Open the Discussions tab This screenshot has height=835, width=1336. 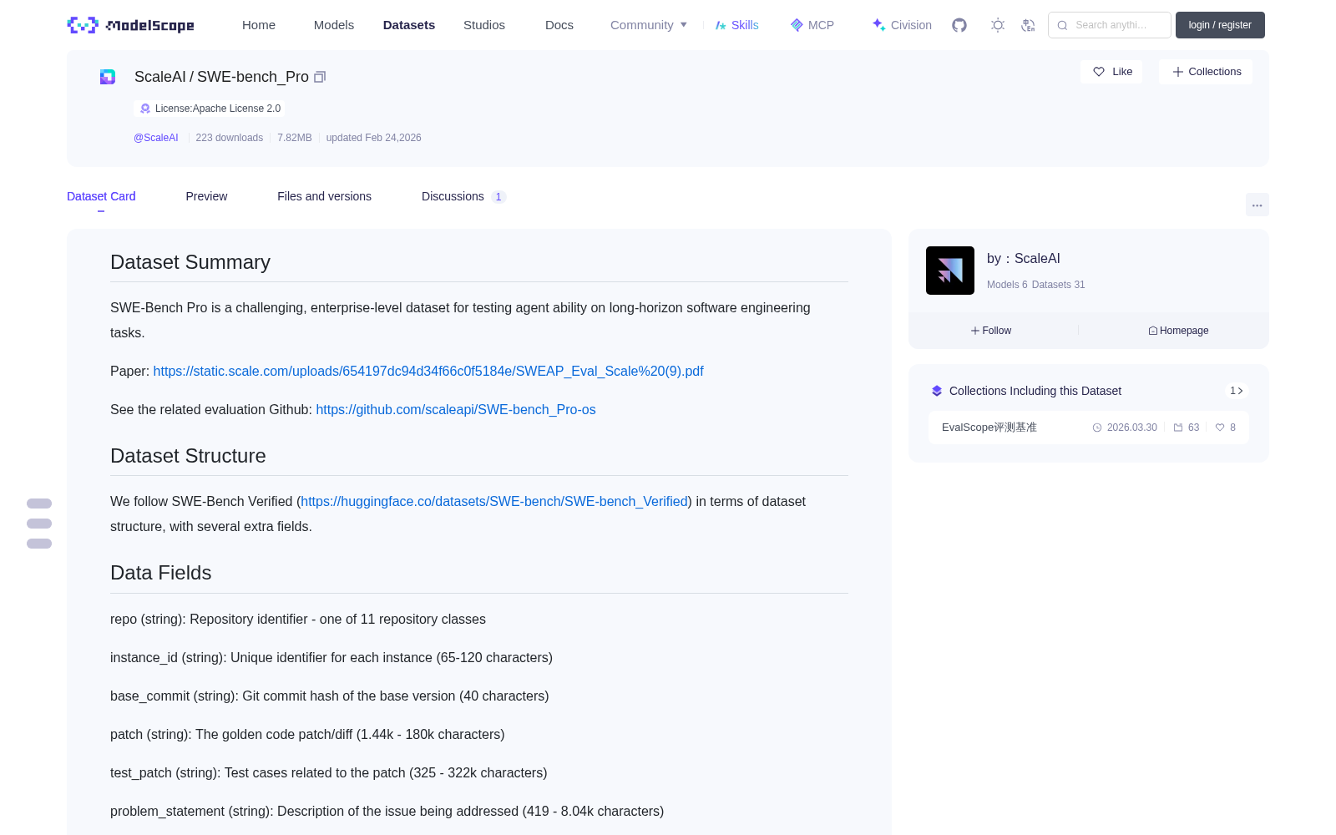[x=463, y=196]
